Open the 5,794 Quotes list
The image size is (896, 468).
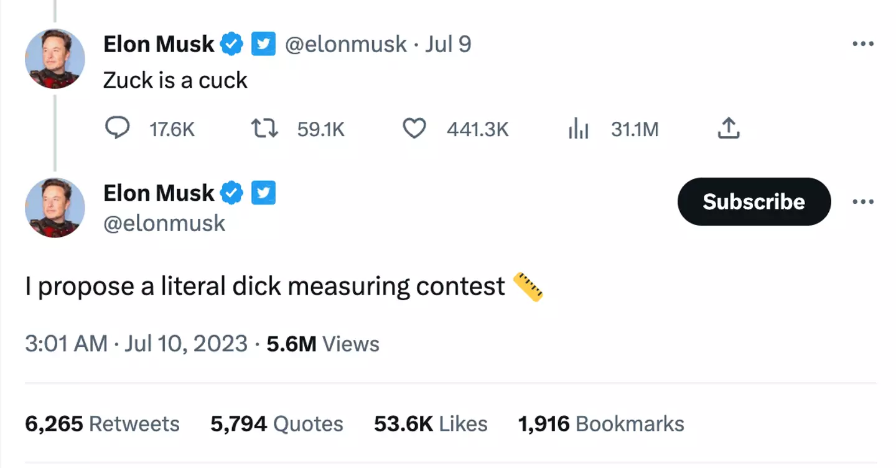(x=276, y=424)
